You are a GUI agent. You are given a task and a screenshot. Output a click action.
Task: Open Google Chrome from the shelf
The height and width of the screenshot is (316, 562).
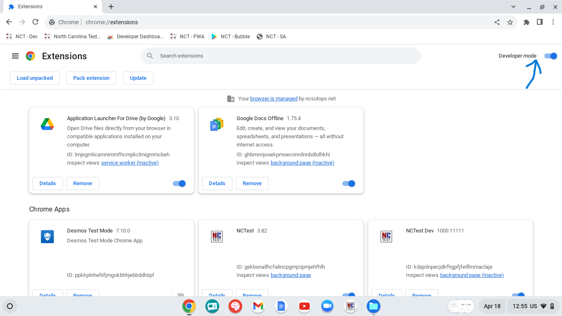(x=189, y=306)
